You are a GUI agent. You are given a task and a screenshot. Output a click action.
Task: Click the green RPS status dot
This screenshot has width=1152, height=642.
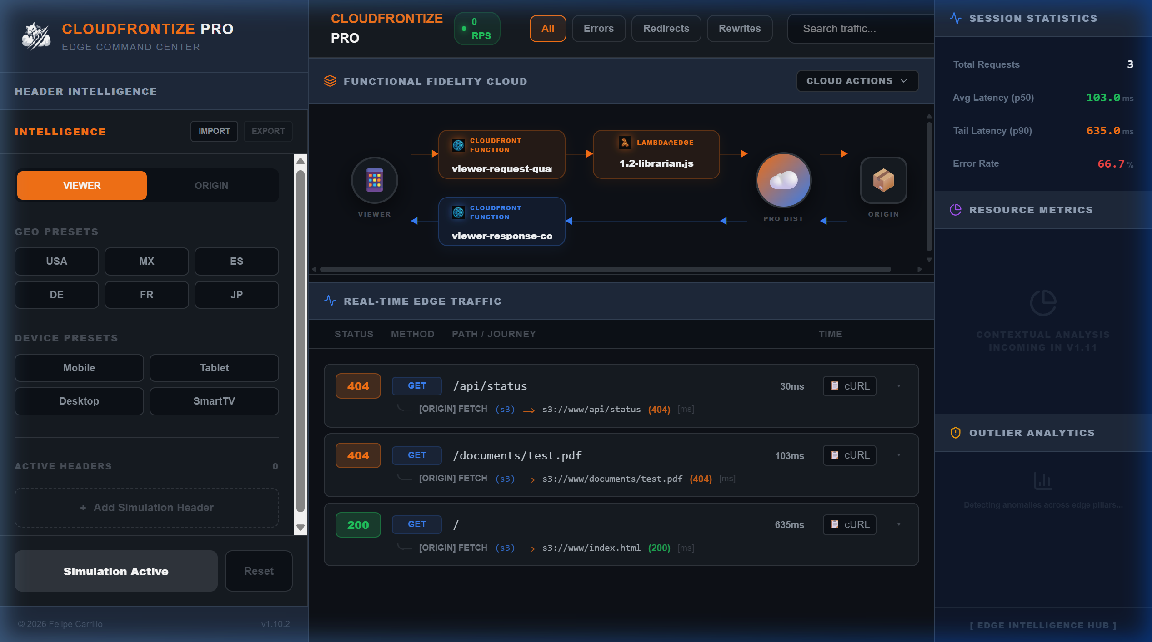pos(464,29)
